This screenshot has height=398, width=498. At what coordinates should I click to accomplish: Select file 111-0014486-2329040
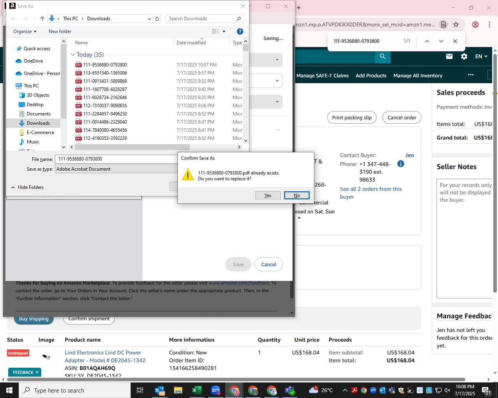(105, 122)
